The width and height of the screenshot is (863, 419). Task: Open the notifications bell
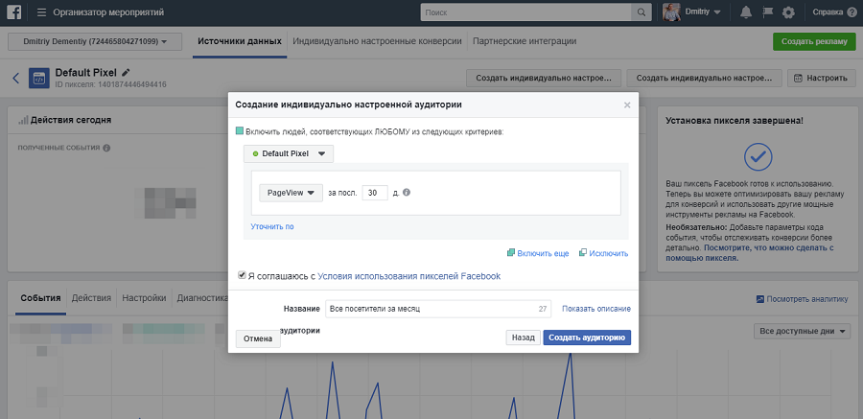pyautogui.click(x=746, y=12)
